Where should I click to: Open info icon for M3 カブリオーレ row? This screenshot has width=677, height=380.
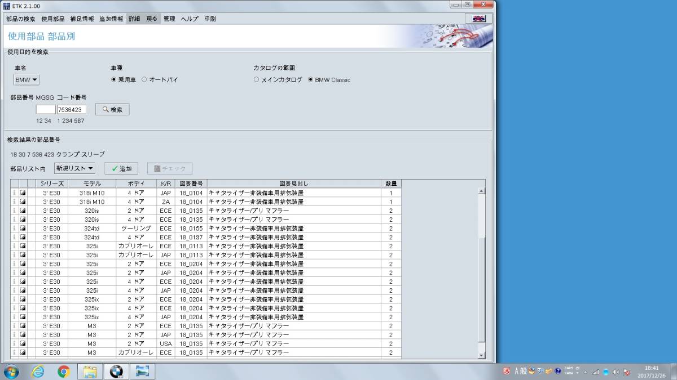pyautogui.click(x=15, y=352)
